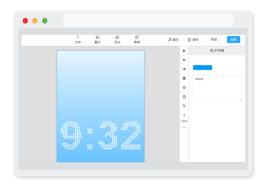Click the blue 发布 publish button

click(x=234, y=40)
